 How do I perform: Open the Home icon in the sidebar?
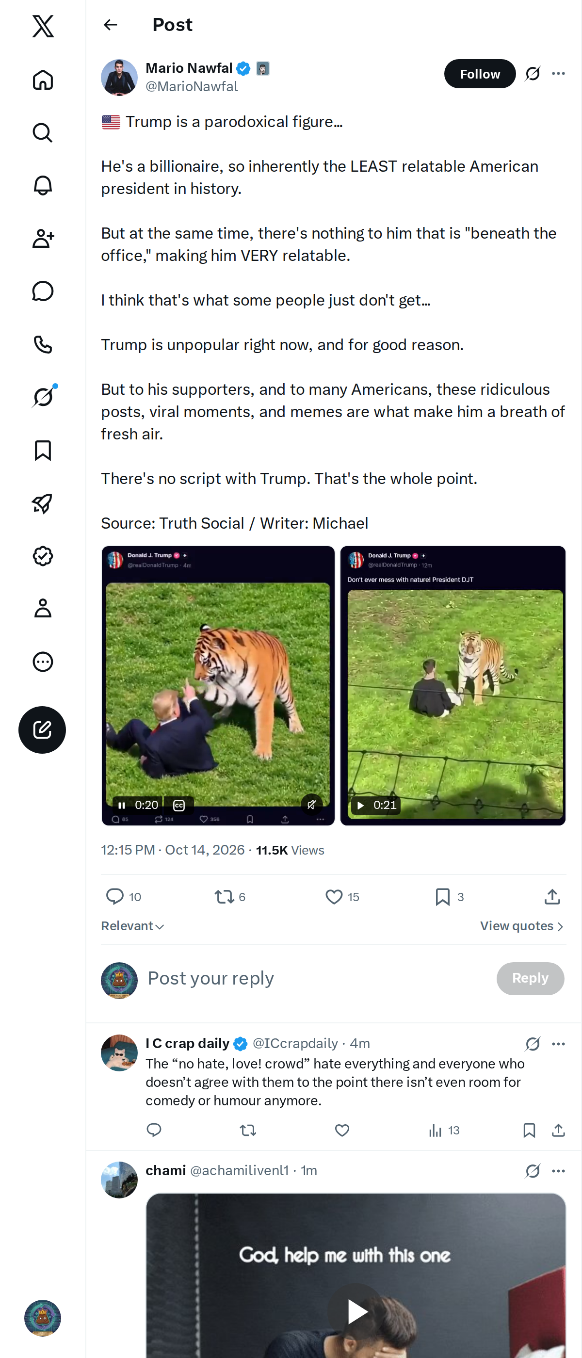[x=43, y=80]
